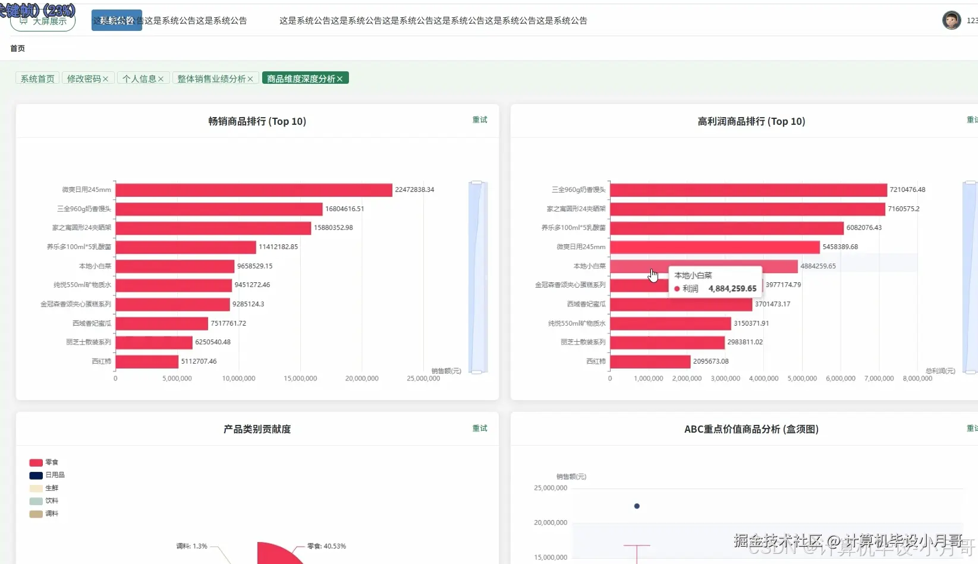Toggle 调料 legend item in pie chart
Viewport: 978px width, 564px height.
(44, 514)
